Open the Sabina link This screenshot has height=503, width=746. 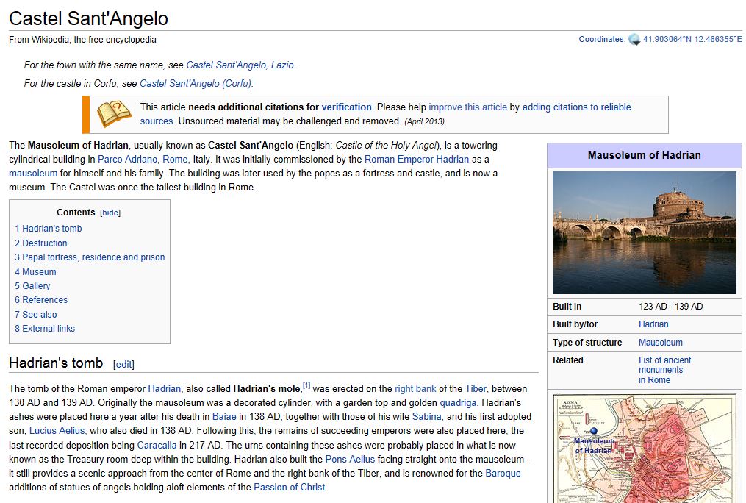427,417
